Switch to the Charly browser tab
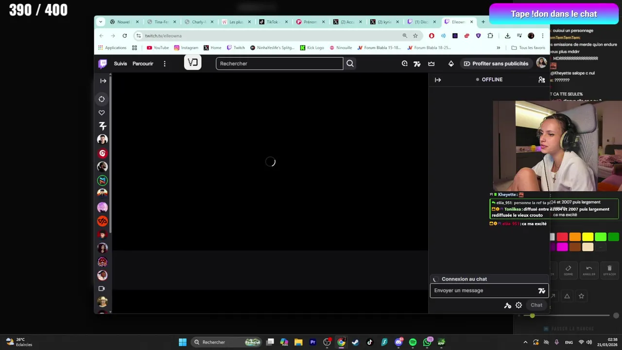The height and width of the screenshot is (350, 622). [x=198, y=22]
